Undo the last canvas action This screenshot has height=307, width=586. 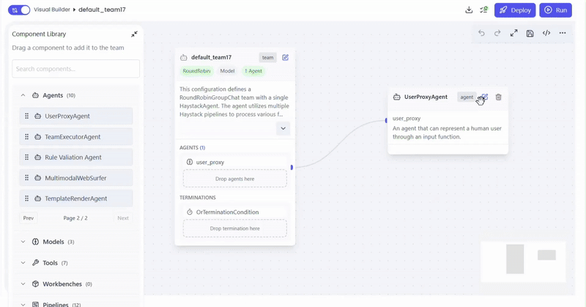(x=481, y=33)
